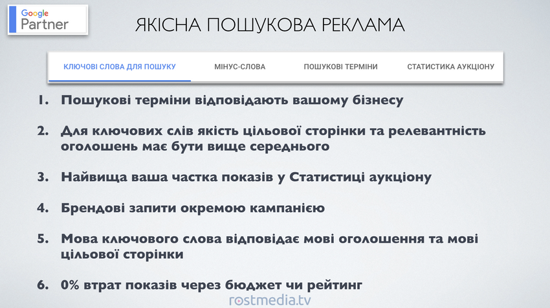
Task: Click the text about якість цільової сторінки
Action: click(272, 138)
